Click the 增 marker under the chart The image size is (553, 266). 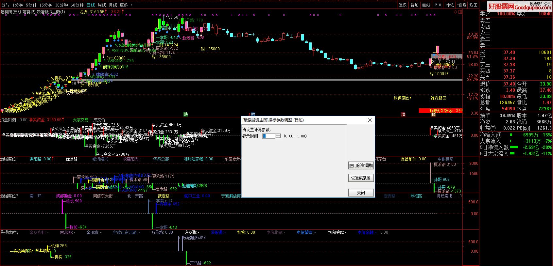pos(404,114)
